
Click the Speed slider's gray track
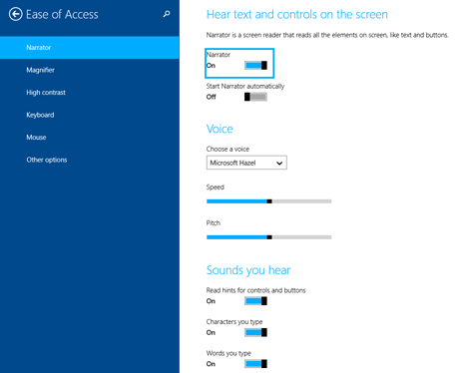point(302,201)
